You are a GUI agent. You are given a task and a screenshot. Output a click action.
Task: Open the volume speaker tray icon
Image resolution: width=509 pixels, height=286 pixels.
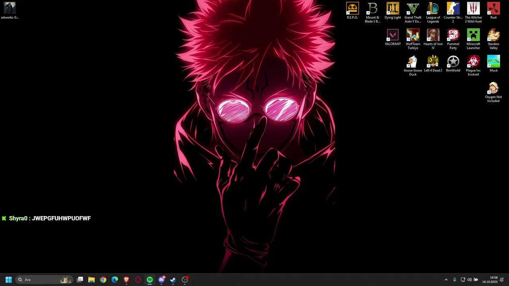469,280
